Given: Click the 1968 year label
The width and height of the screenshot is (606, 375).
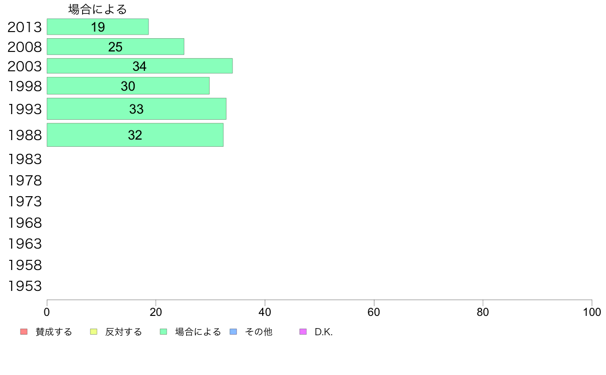Looking at the screenshot, I should pyautogui.click(x=24, y=223).
